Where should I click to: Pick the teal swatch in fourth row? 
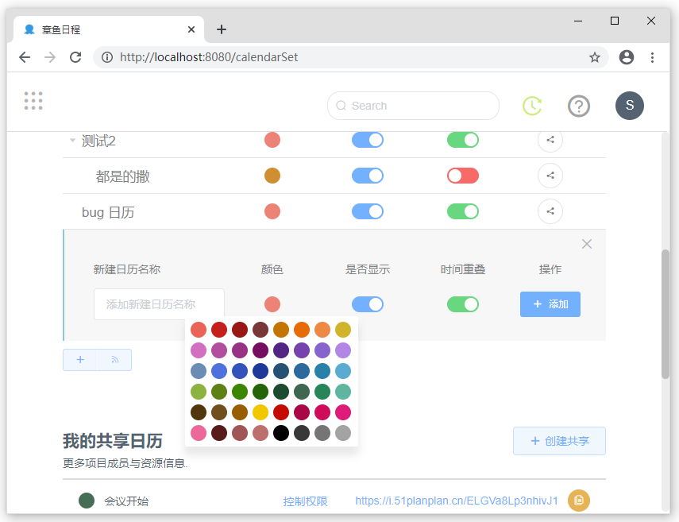(x=343, y=392)
